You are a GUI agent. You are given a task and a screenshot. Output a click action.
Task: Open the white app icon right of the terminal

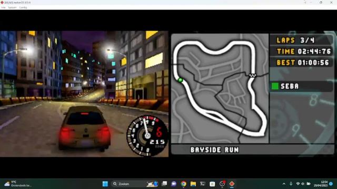tap(212, 184)
